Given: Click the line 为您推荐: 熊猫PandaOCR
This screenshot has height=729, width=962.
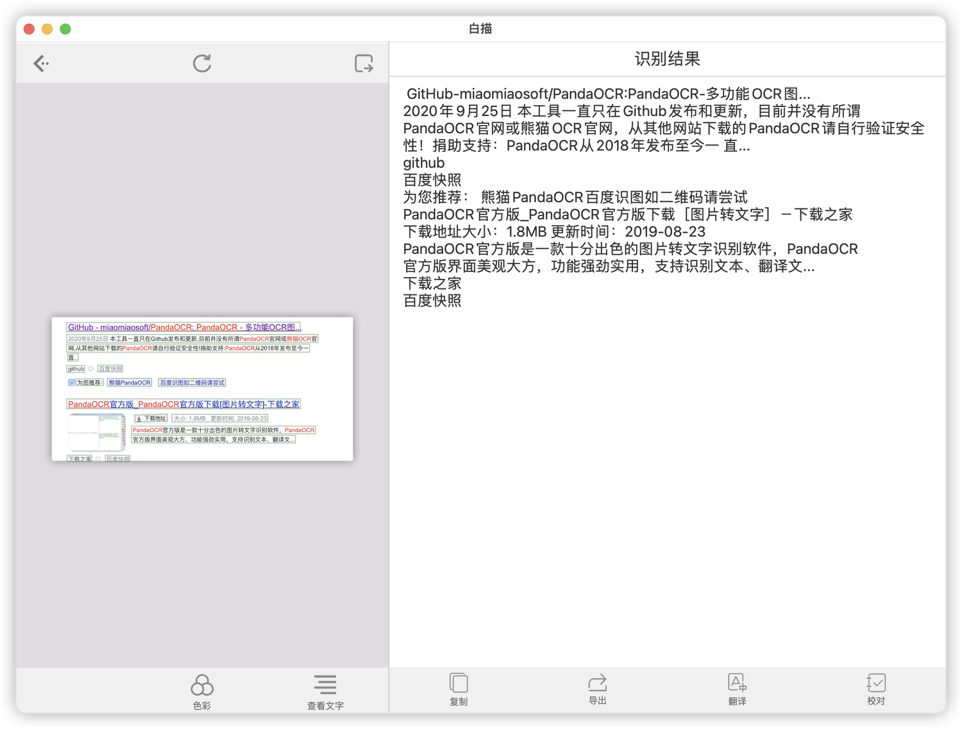Looking at the screenshot, I should [x=575, y=197].
